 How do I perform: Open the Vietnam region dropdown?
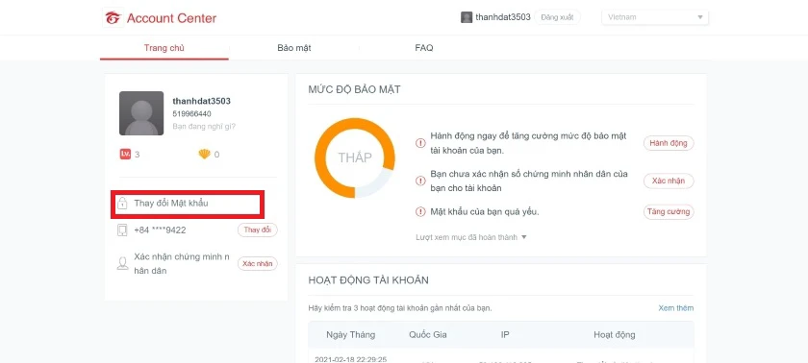click(655, 17)
